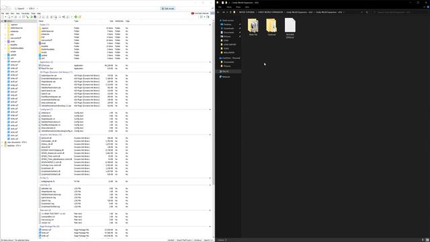Open the Main File folder in Explorer
Image resolution: width=430 pixels, height=242 pixels.
(253, 27)
